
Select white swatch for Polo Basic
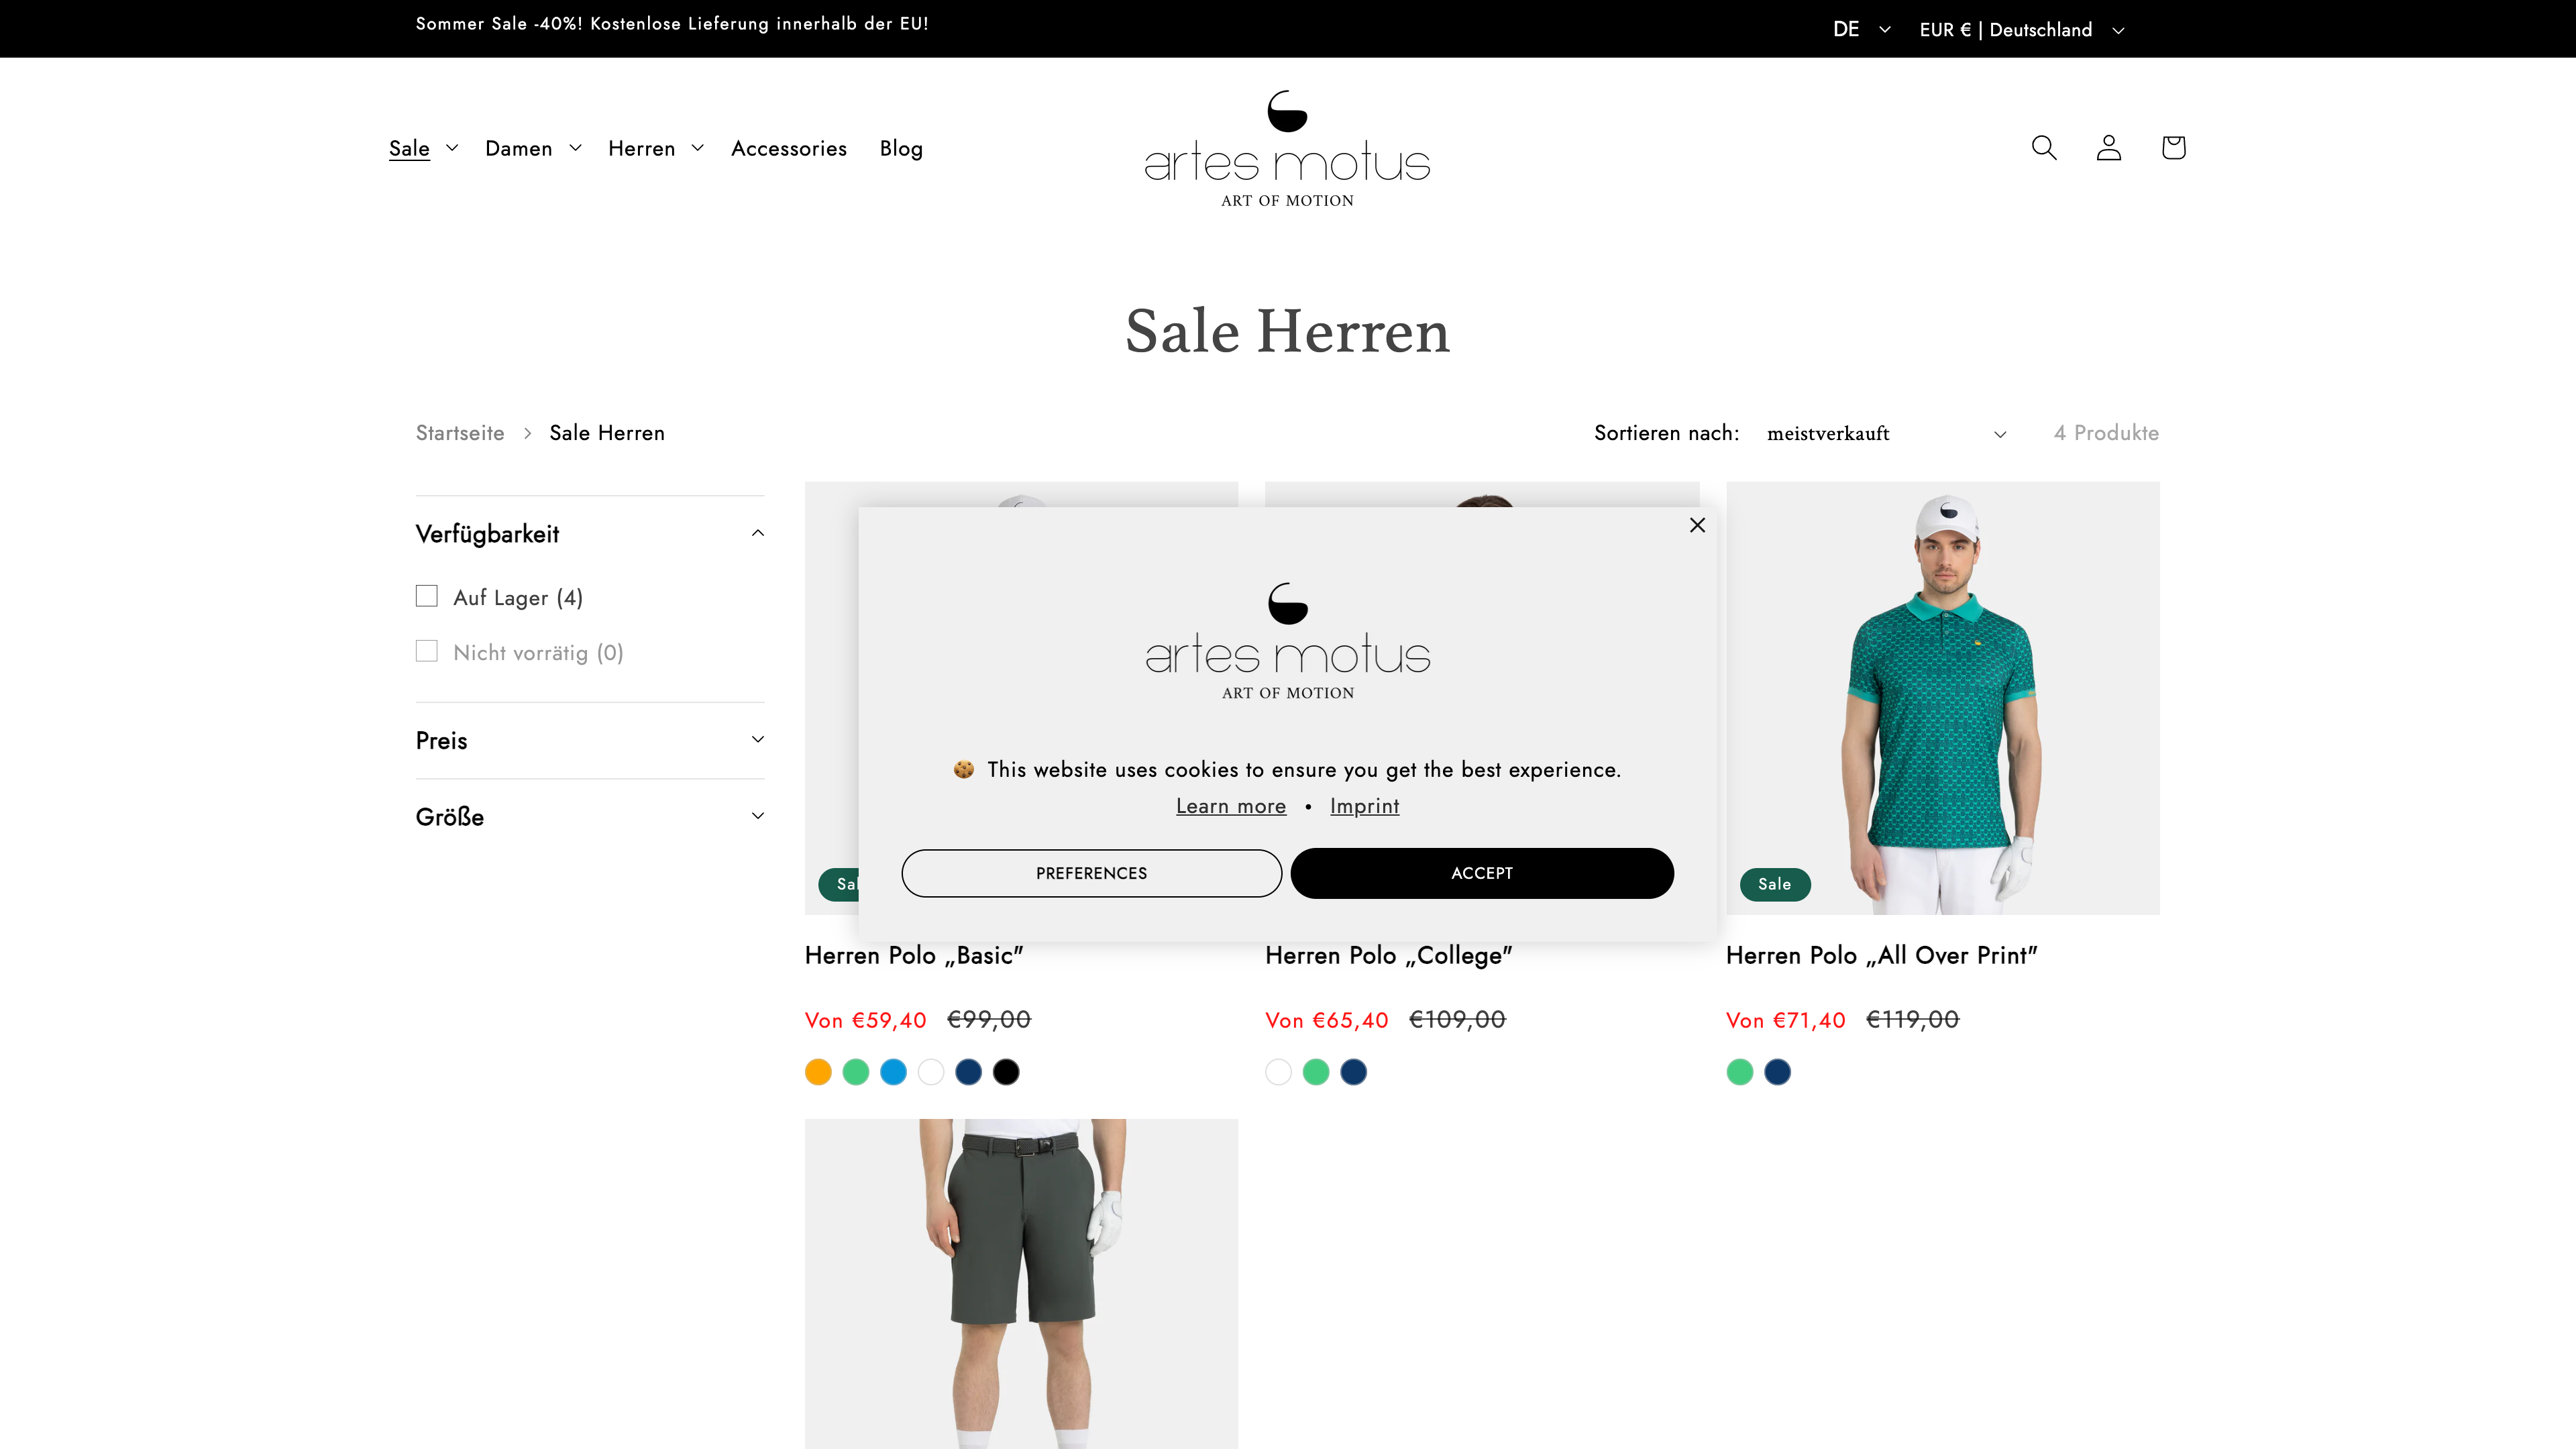(x=931, y=1072)
